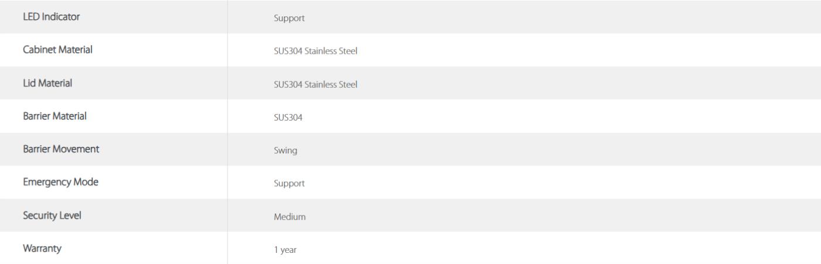Select the SUS304 value for Barrier Material
Viewport: 821px width, 264px height.
pyautogui.click(x=287, y=118)
